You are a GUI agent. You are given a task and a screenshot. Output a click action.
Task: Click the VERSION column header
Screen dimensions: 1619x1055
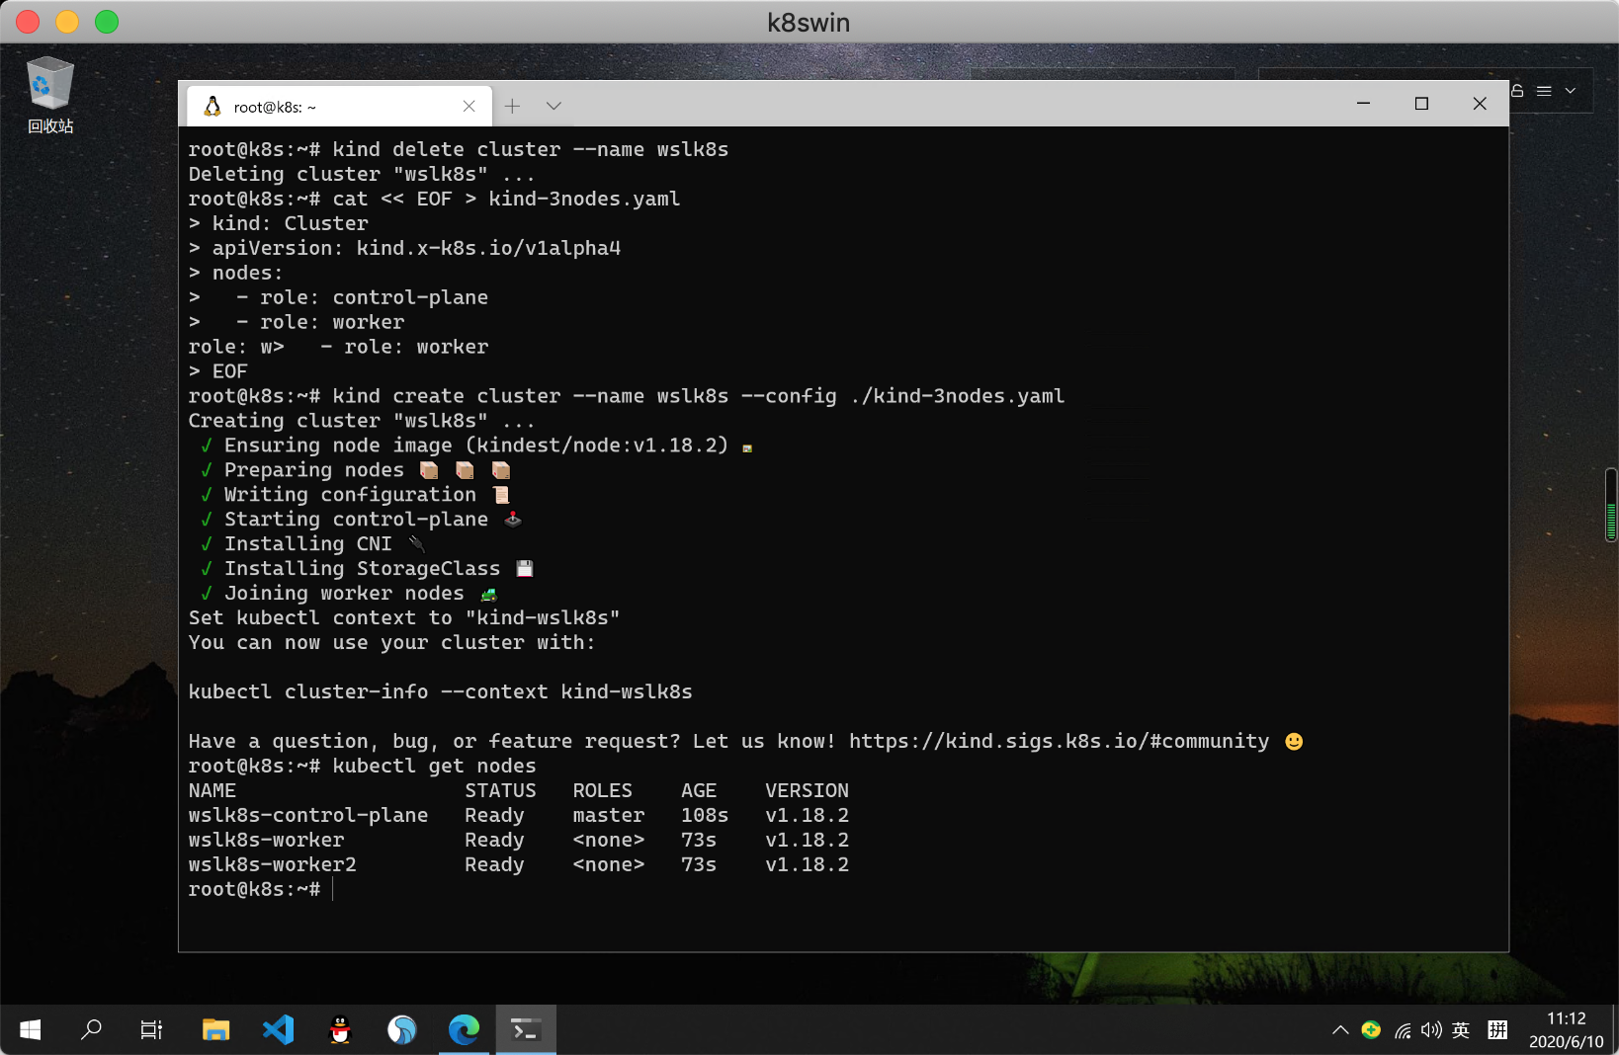pos(807,790)
